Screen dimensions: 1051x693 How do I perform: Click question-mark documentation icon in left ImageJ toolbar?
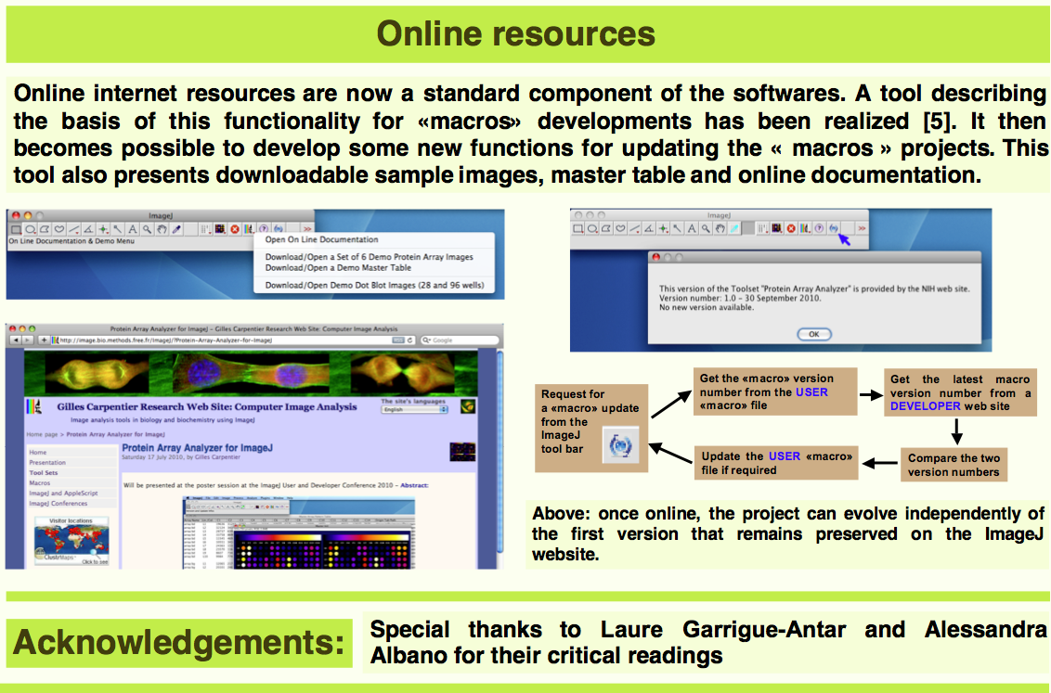[264, 229]
